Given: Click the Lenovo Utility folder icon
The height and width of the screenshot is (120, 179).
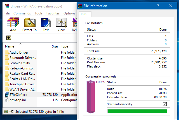Looking at the screenshot, I should [7, 63].
